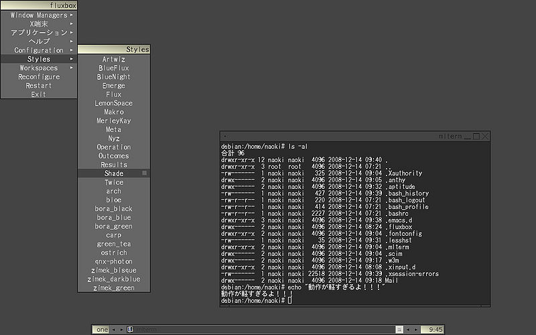Apply the green_tea style

pos(114,244)
